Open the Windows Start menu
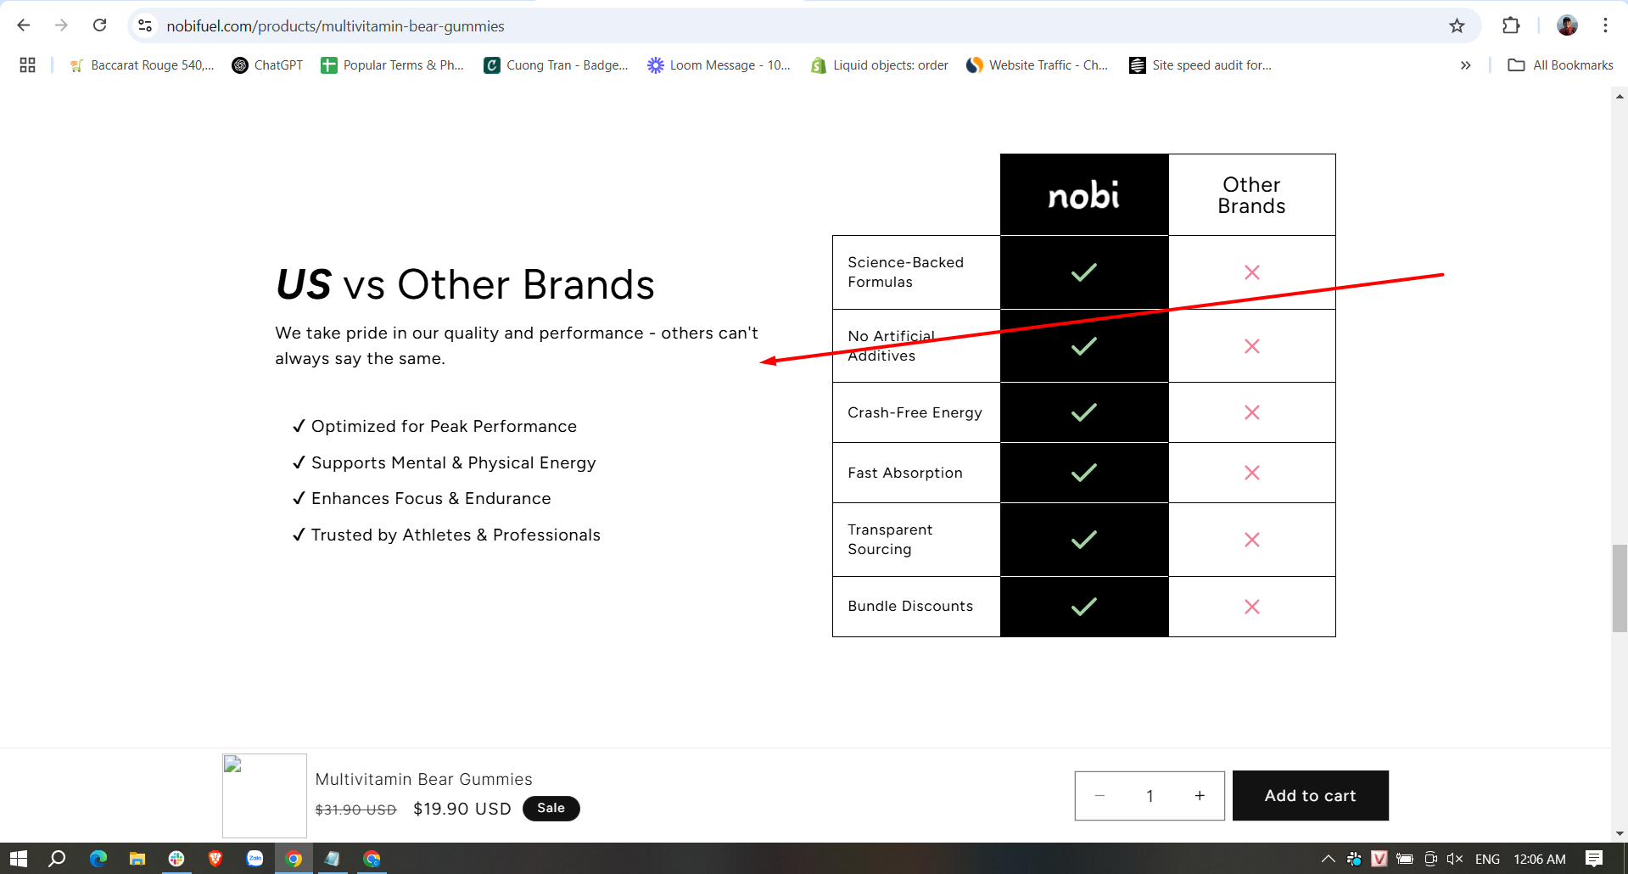1628x874 pixels. (x=19, y=859)
